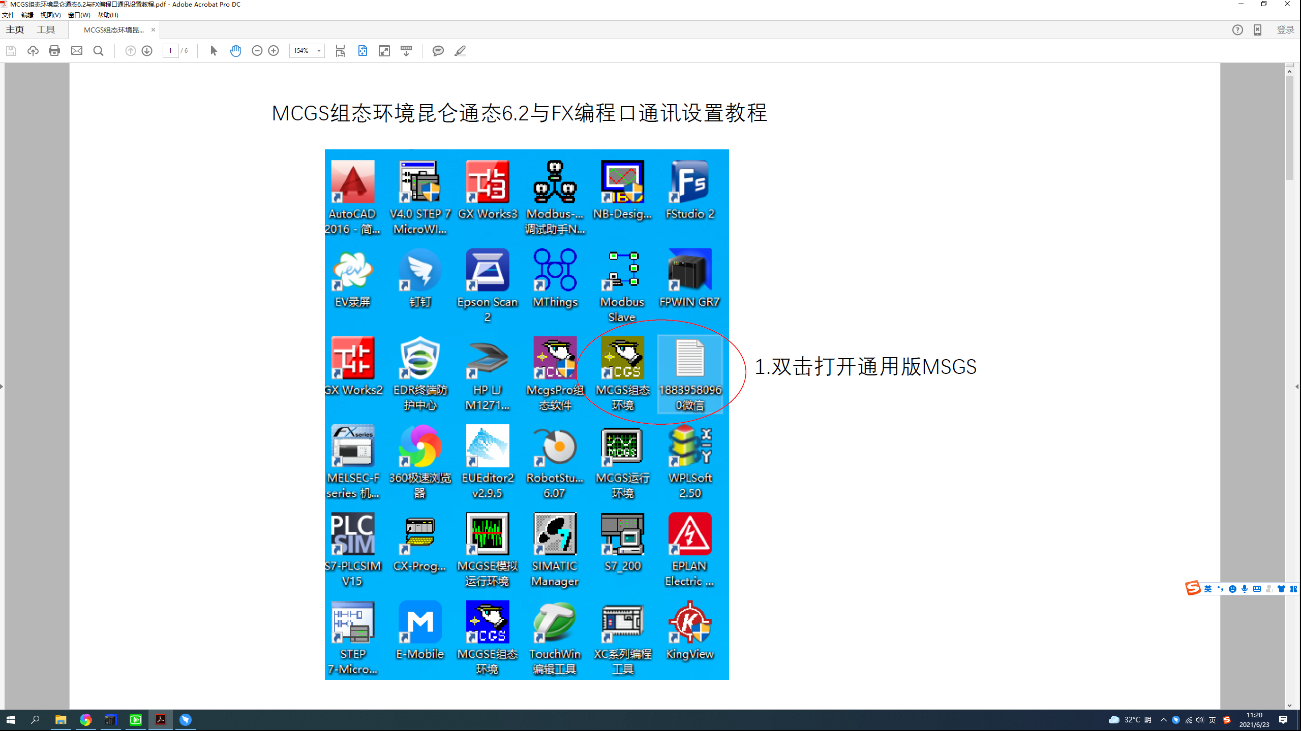Add a comment sticky note
This screenshot has width=1301, height=731.
click(438, 51)
